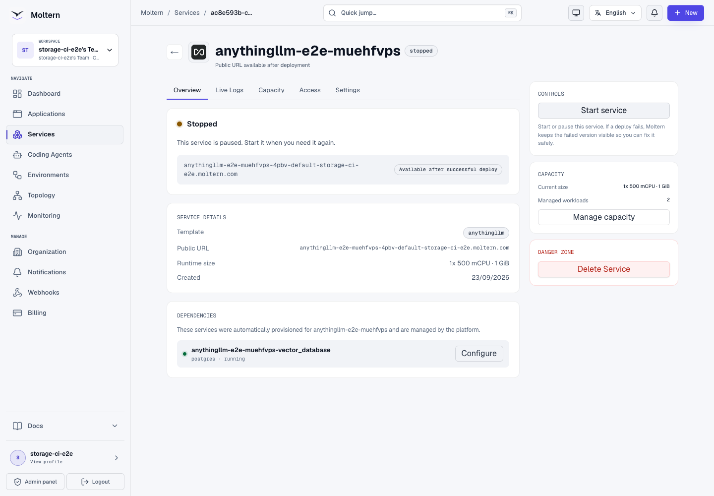
Task: Click the search magnifier icon
Action: (x=332, y=13)
